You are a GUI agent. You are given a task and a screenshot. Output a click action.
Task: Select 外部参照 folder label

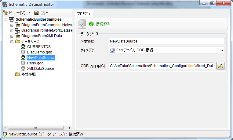28,74
